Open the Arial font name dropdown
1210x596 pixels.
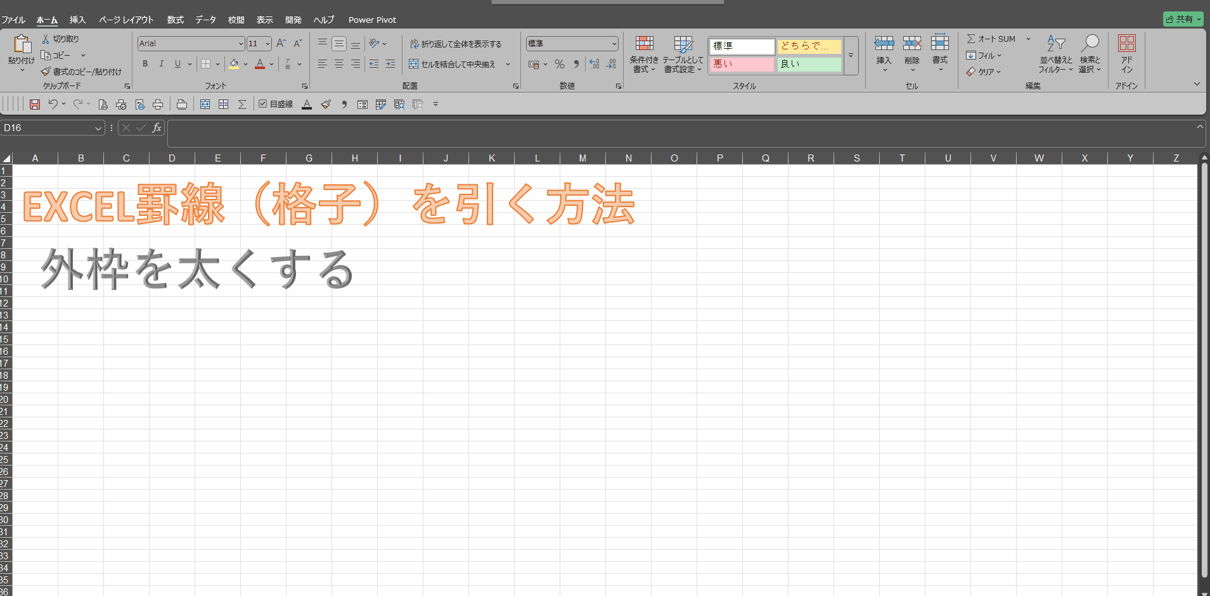click(241, 44)
